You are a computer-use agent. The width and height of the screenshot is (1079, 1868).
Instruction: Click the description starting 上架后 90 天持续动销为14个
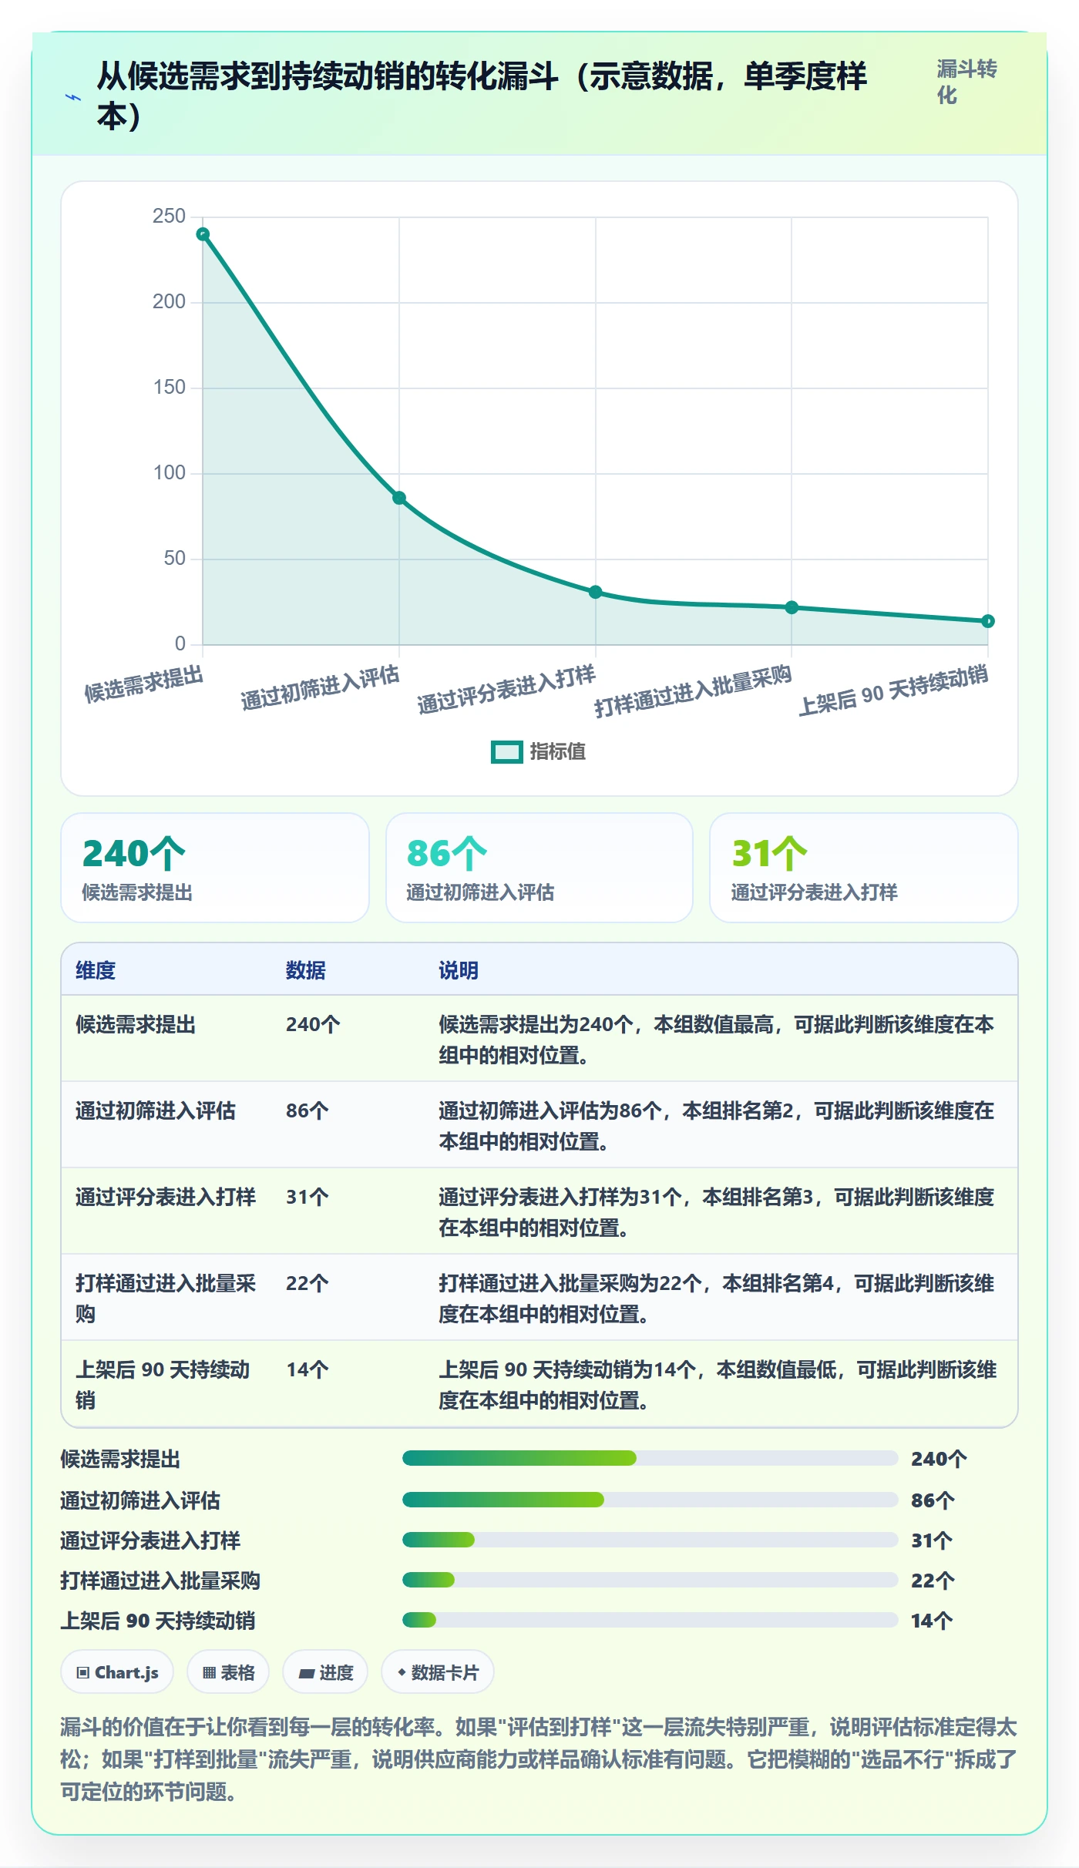718,1384
